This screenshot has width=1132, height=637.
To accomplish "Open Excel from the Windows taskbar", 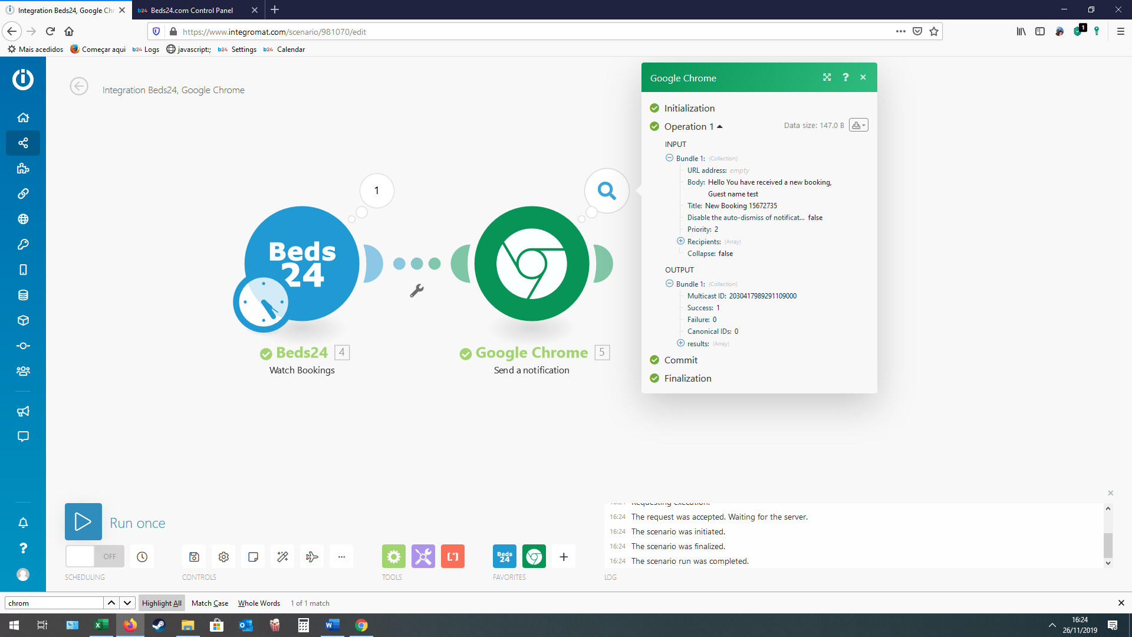I will [x=101, y=625].
